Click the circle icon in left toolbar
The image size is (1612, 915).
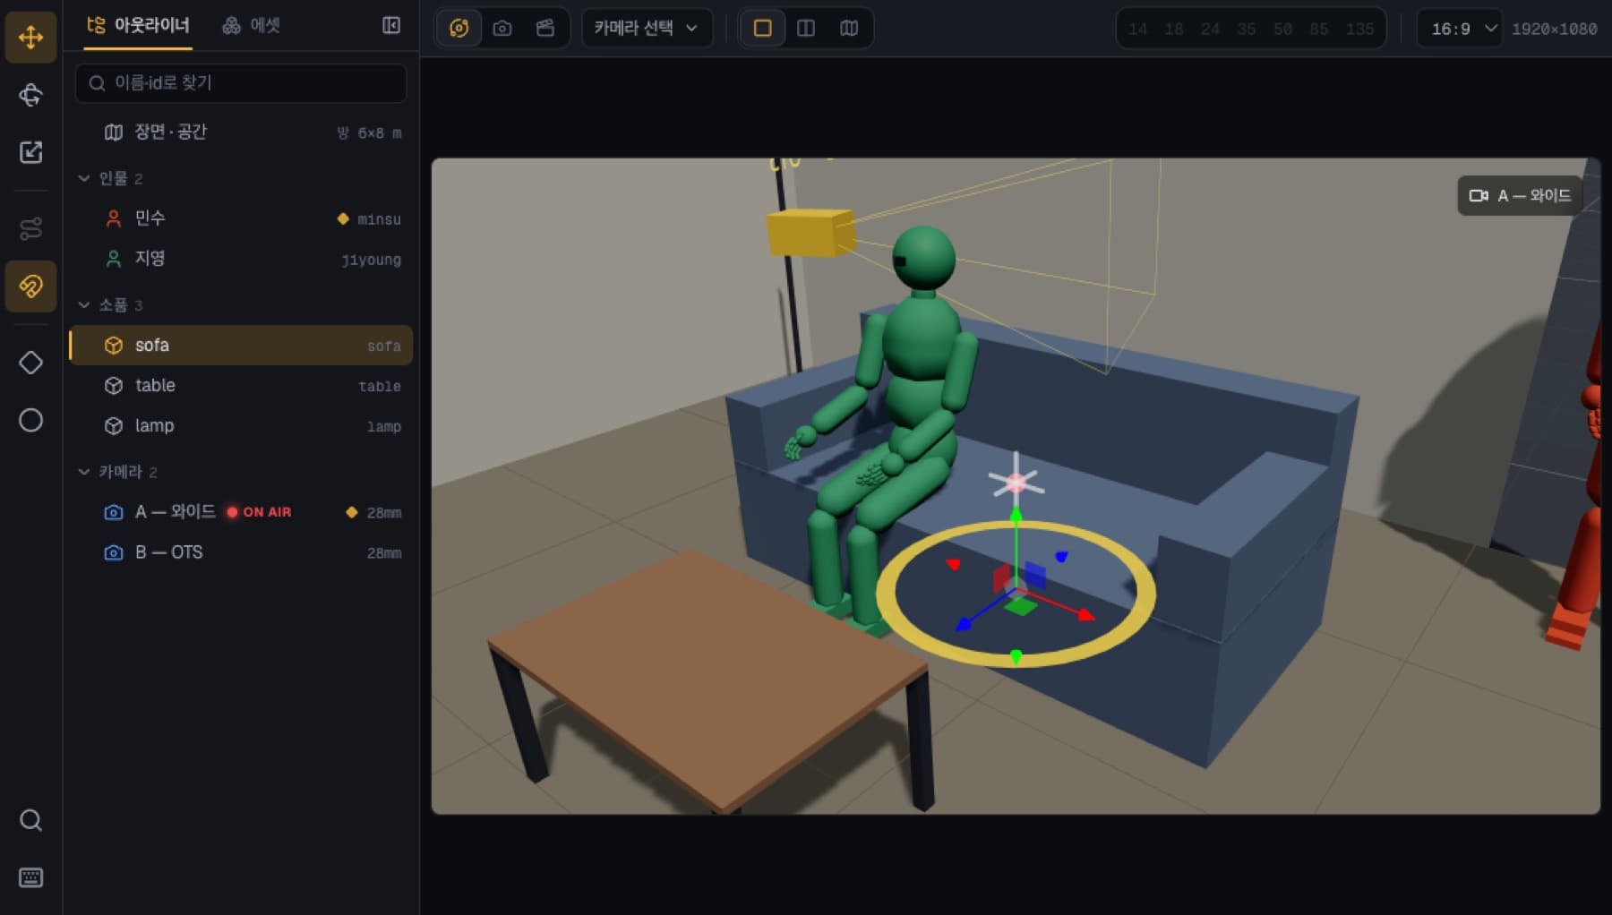coord(31,420)
